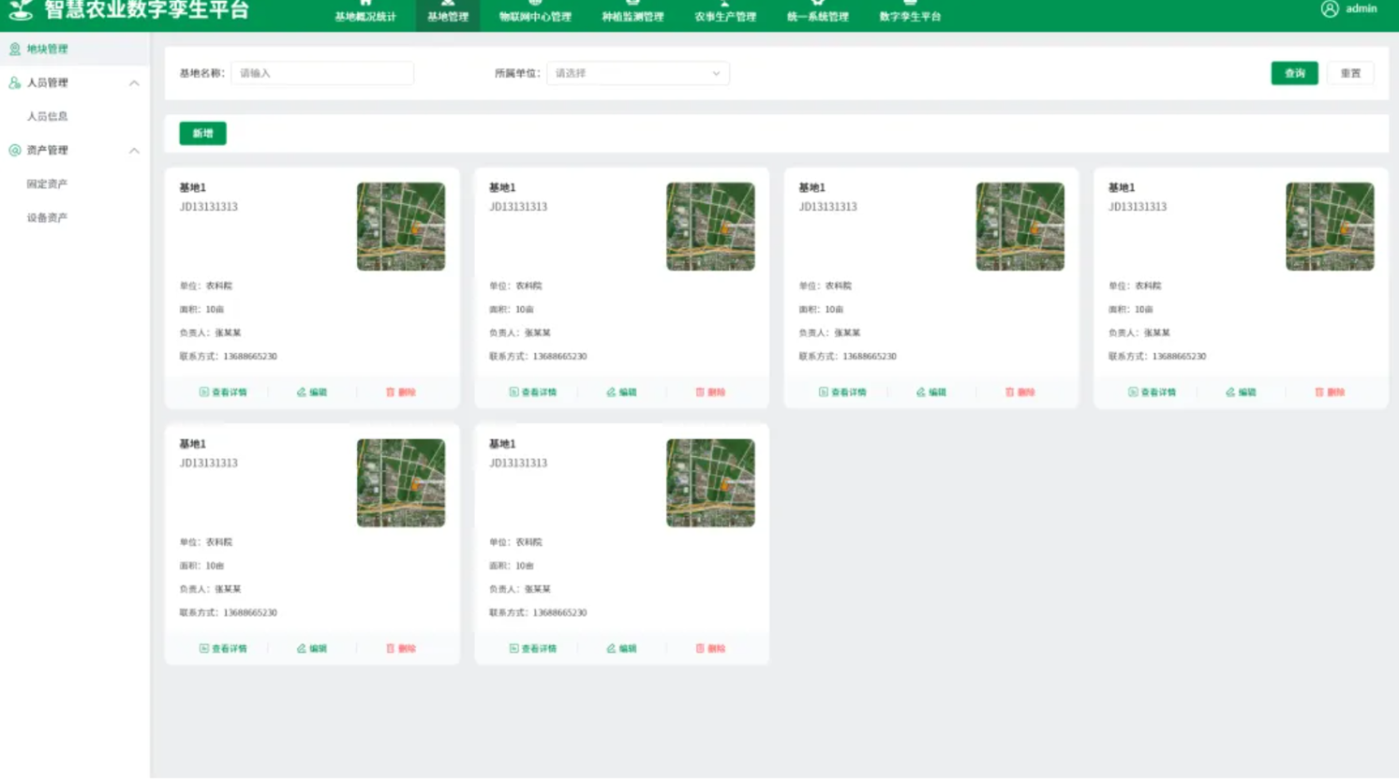Click the trash icon on second top-row card
The image size is (1399, 780).
[x=700, y=392]
